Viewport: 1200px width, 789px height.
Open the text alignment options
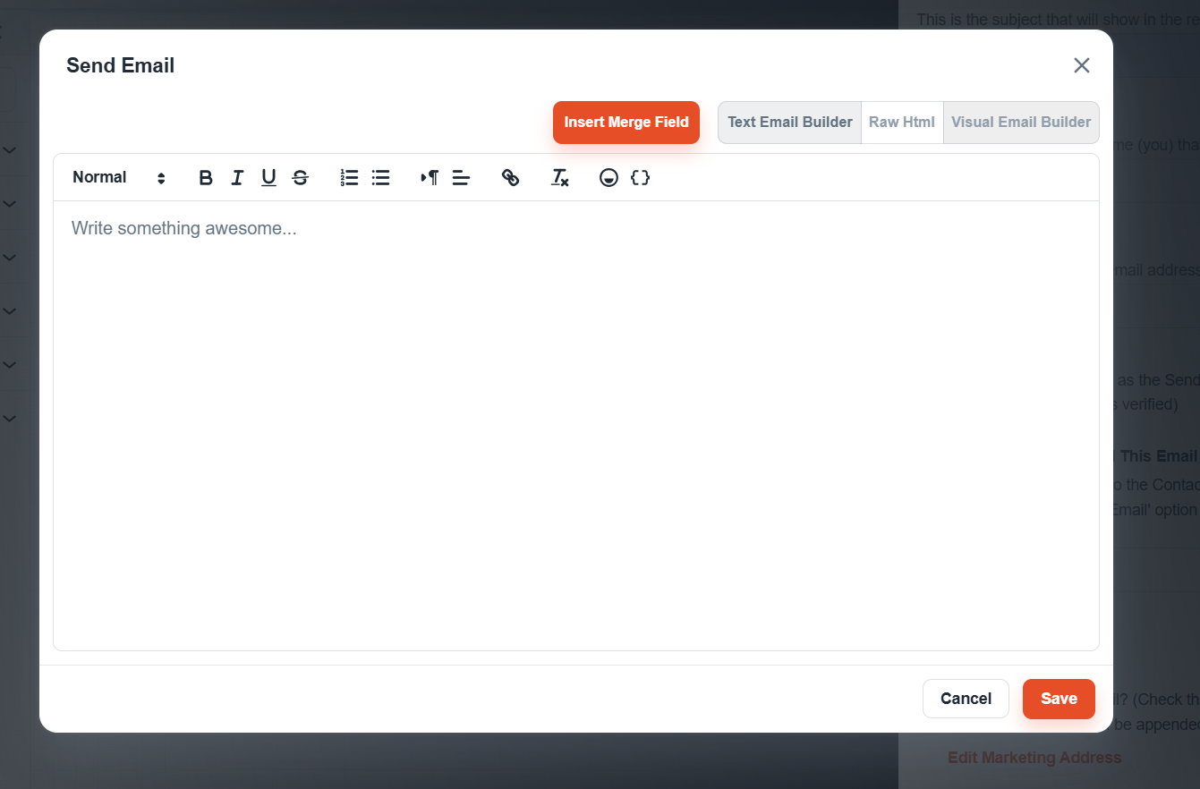click(x=461, y=178)
